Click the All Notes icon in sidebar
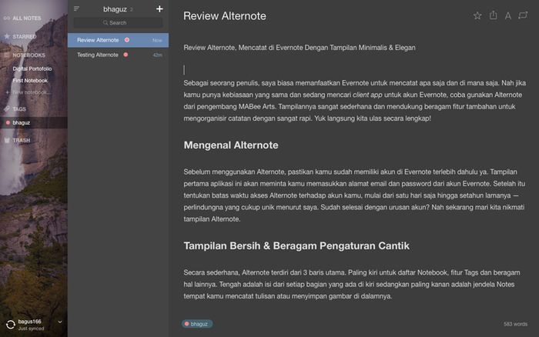 click(x=6, y=18)
